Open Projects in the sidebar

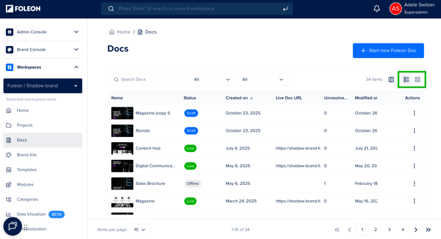pos(43,125)
